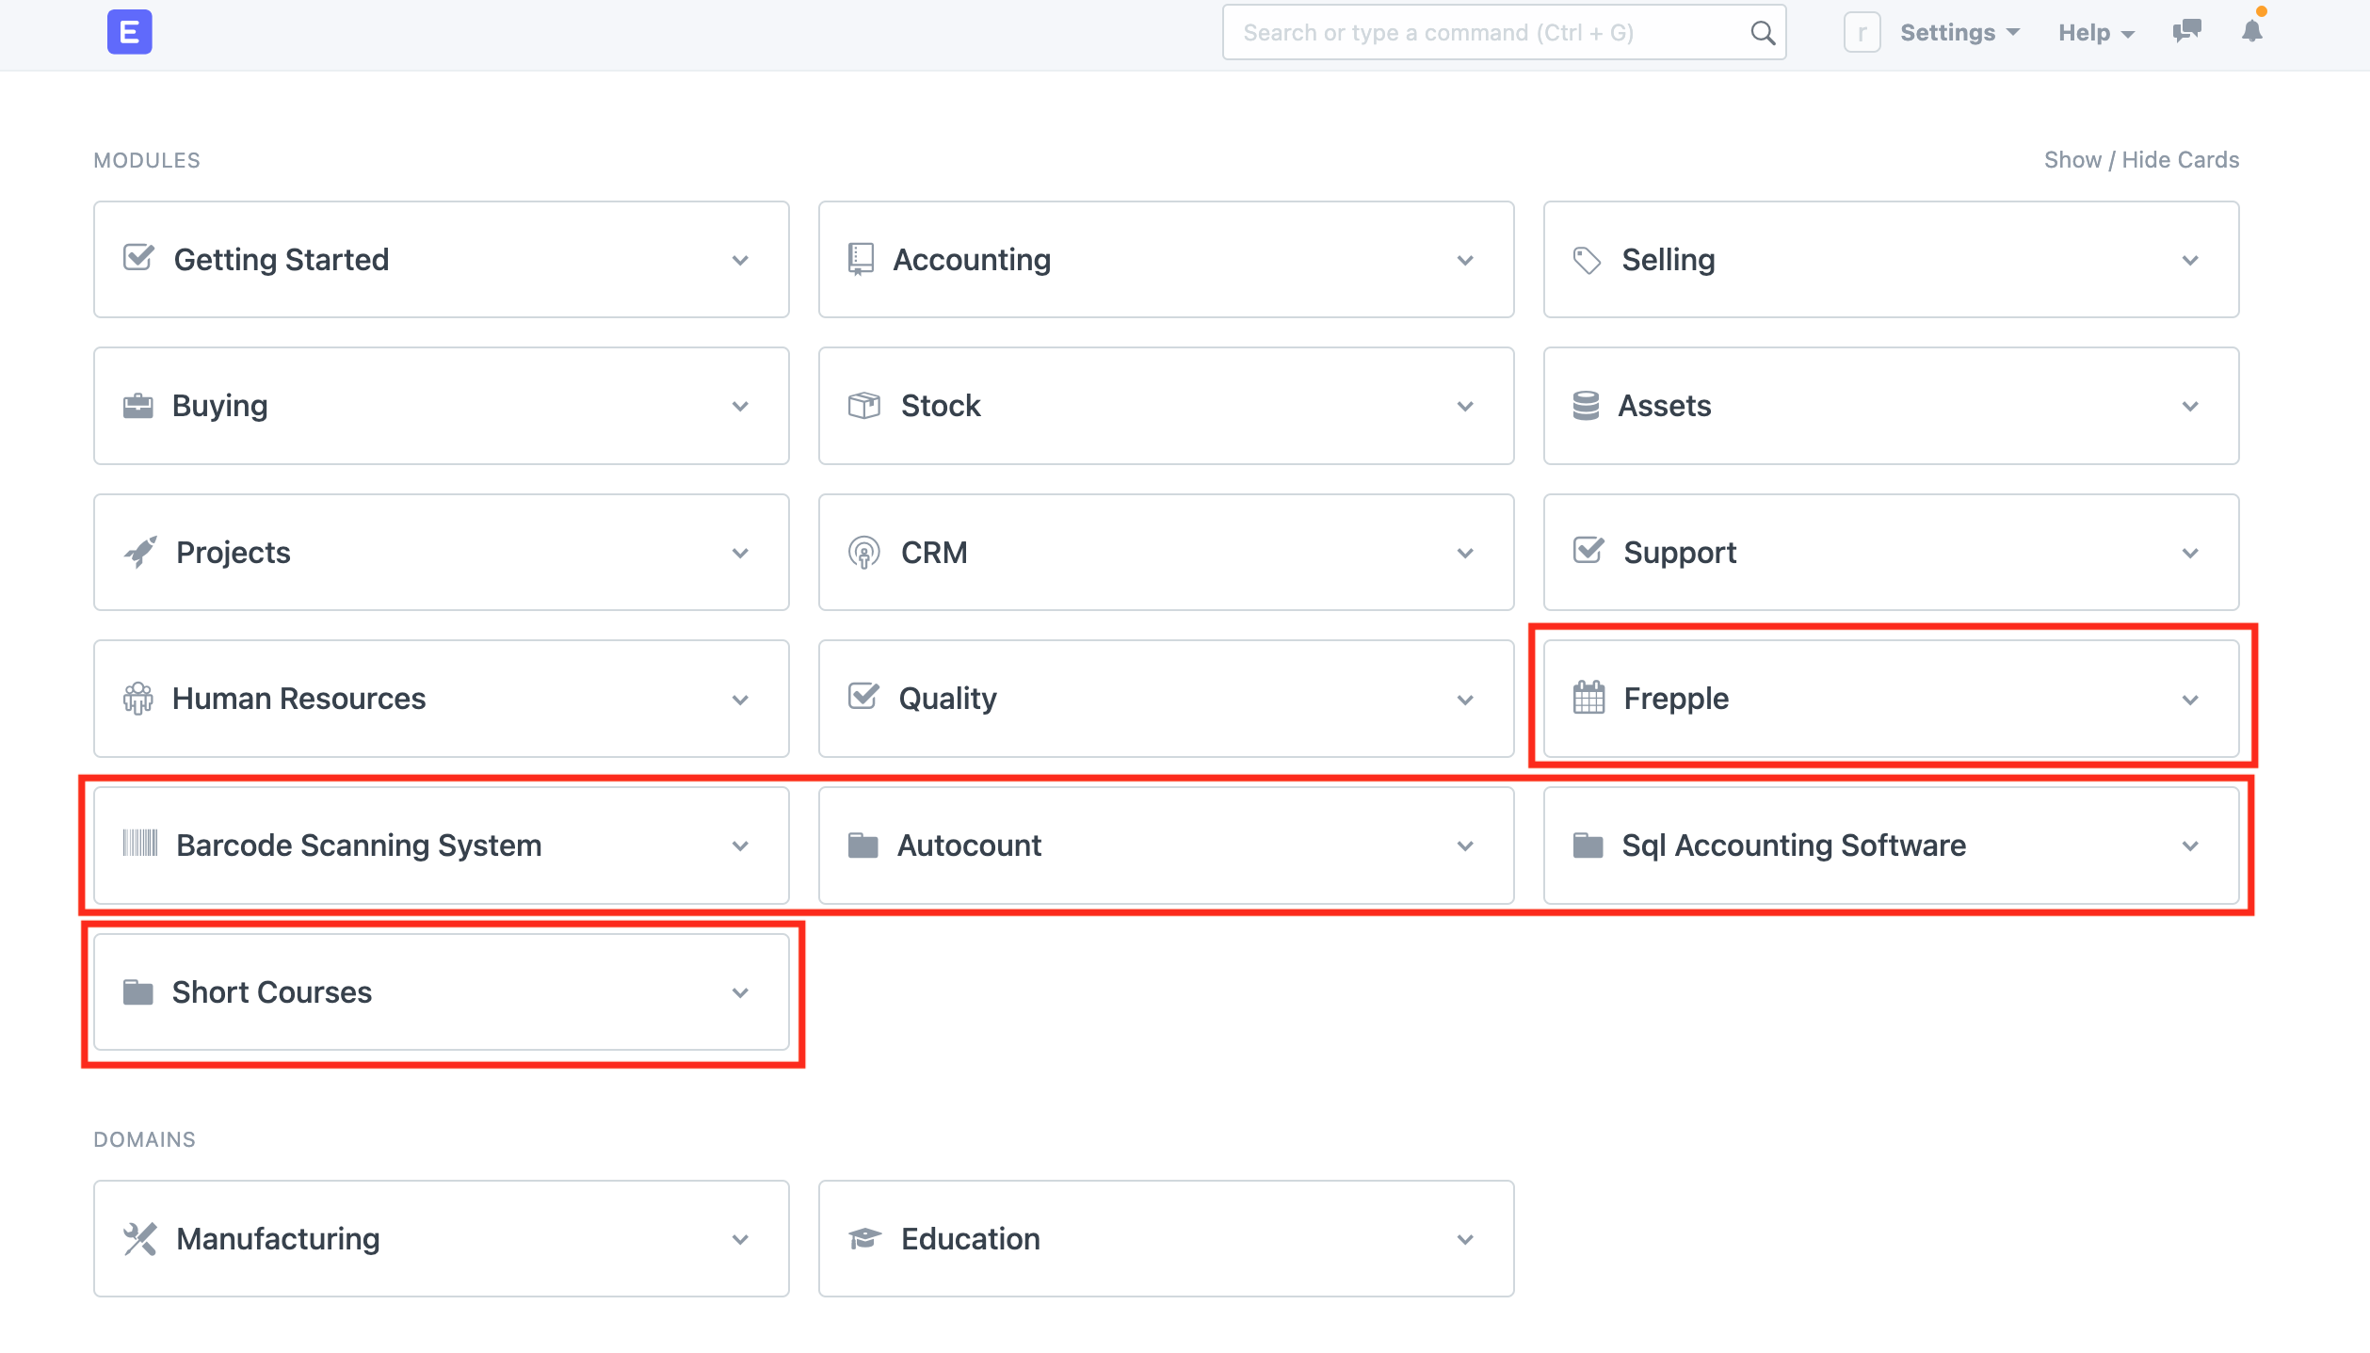
Task: Click the Selling tag icon
Action: click(x=1587, y=260)
